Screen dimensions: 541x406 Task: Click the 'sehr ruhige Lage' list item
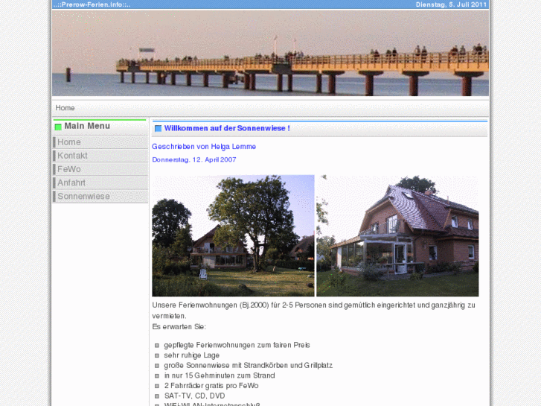point(192,355)
